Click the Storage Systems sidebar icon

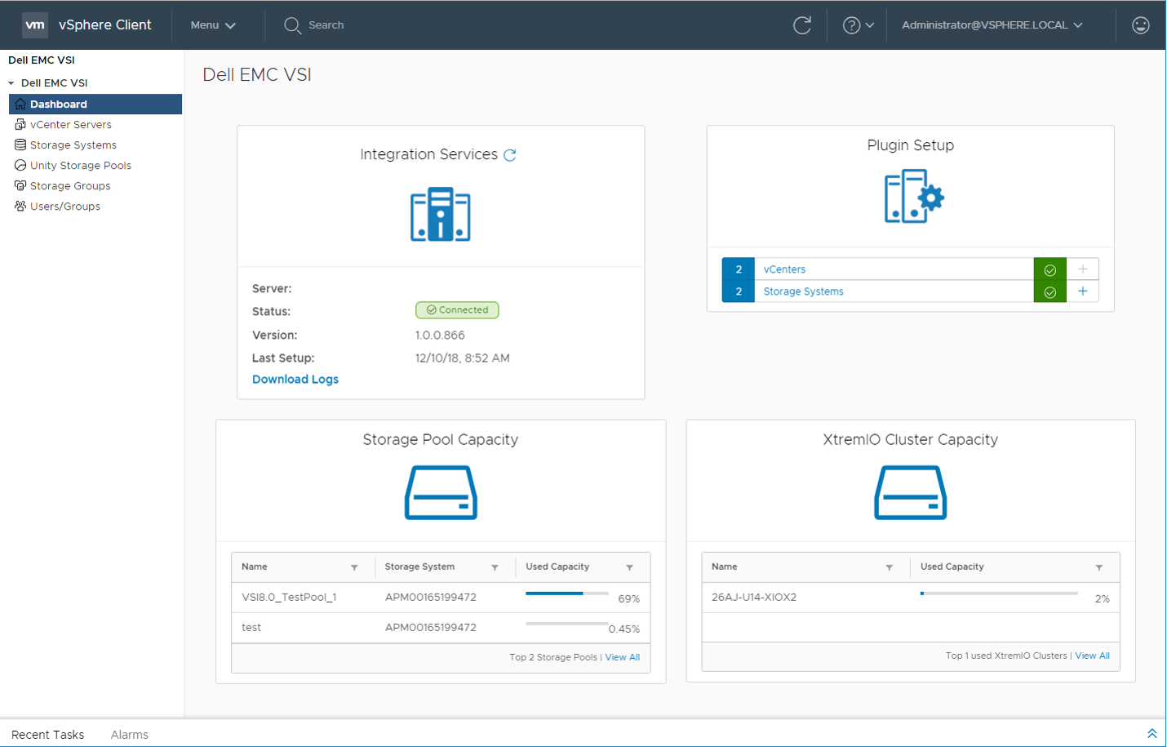click(x=20, y=145)
